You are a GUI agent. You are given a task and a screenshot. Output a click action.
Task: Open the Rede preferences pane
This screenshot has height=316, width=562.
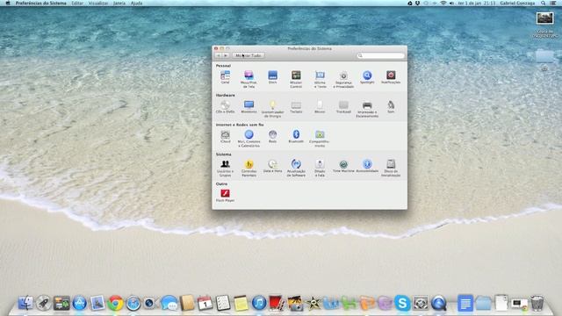click(x=272, y=137)
